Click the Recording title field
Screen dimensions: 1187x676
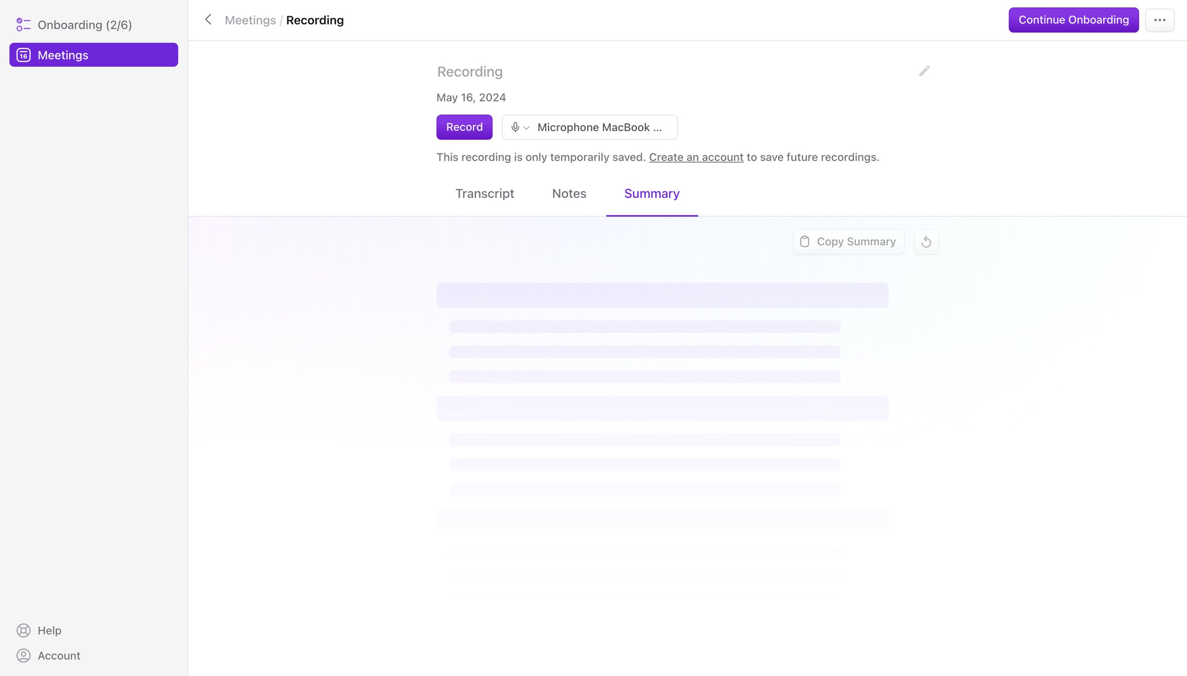pos(470,72)
